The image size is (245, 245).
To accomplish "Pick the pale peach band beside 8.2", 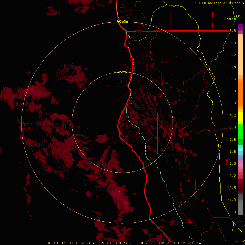I will pos(240,56).
